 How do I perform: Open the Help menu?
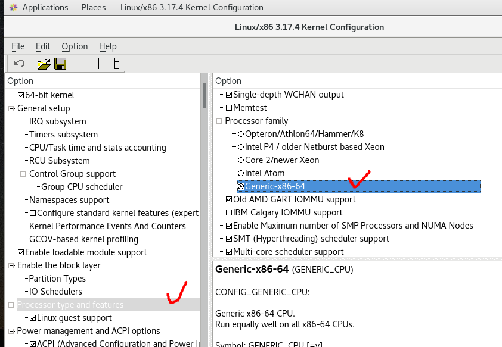(x=107, y=46)
